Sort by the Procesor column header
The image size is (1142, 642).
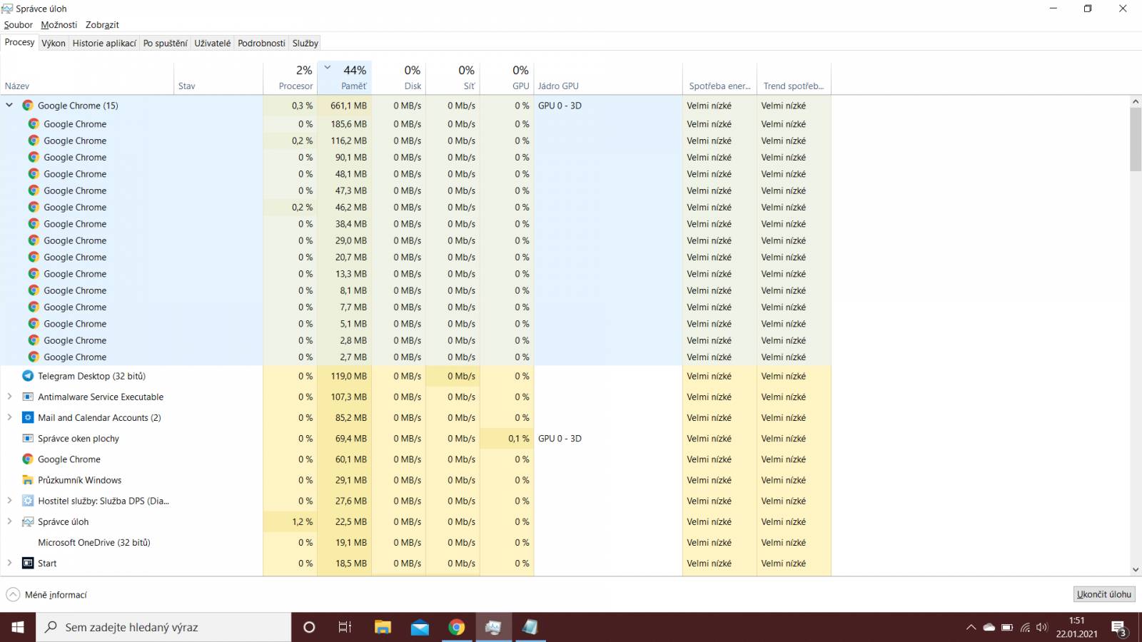tap(290, 78)
